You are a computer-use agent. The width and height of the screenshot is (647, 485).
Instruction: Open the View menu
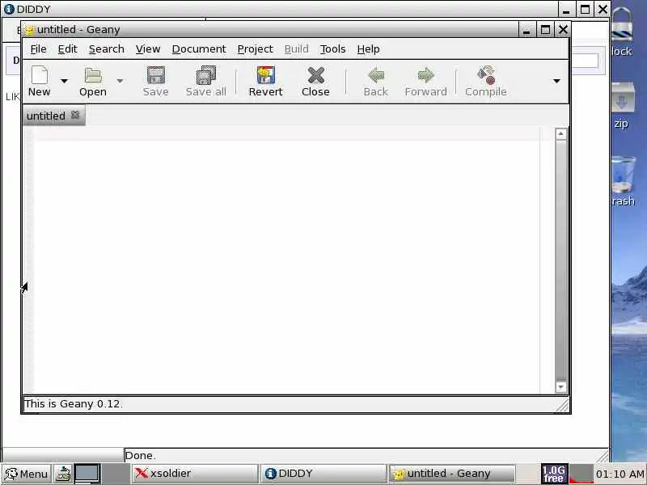pos(148,49)
